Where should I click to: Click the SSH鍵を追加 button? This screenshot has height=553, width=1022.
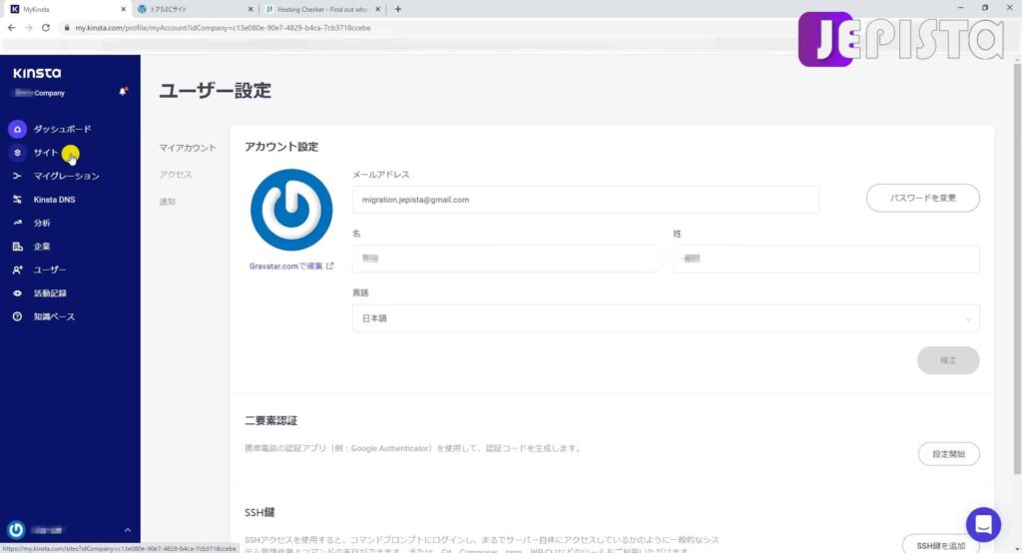point(940,545)
